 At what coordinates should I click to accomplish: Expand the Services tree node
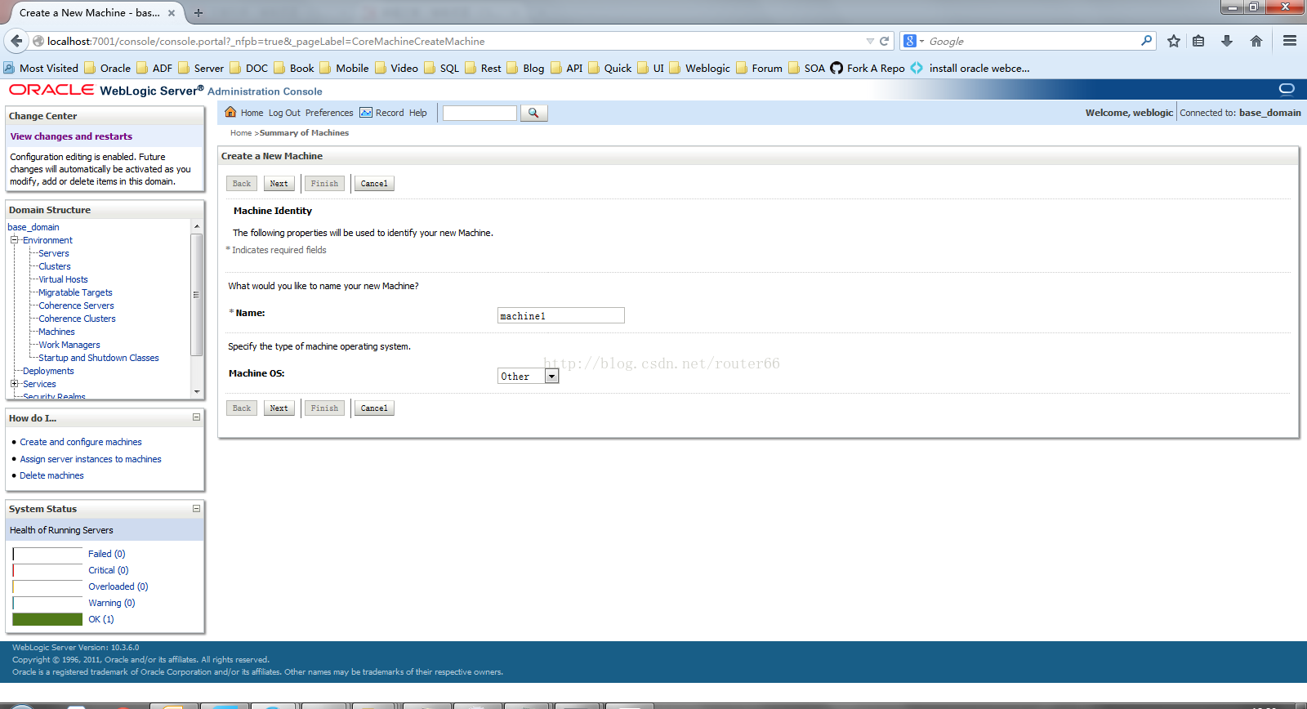click(14, 384)
